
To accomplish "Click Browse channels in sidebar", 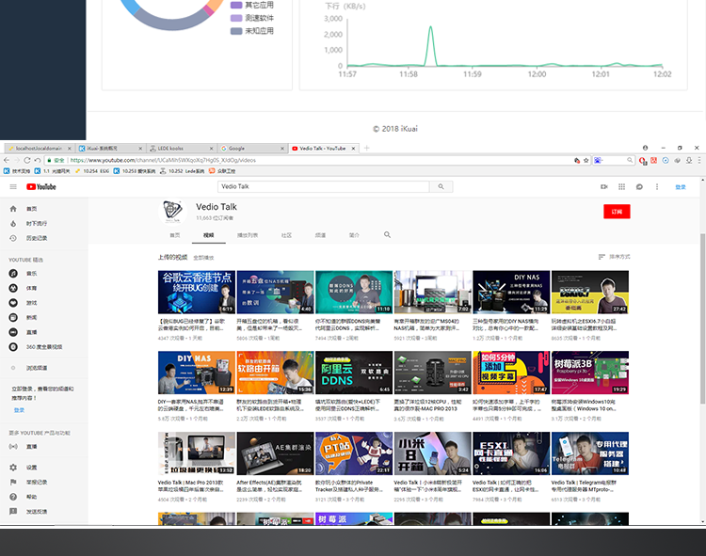I will (36, 368).
